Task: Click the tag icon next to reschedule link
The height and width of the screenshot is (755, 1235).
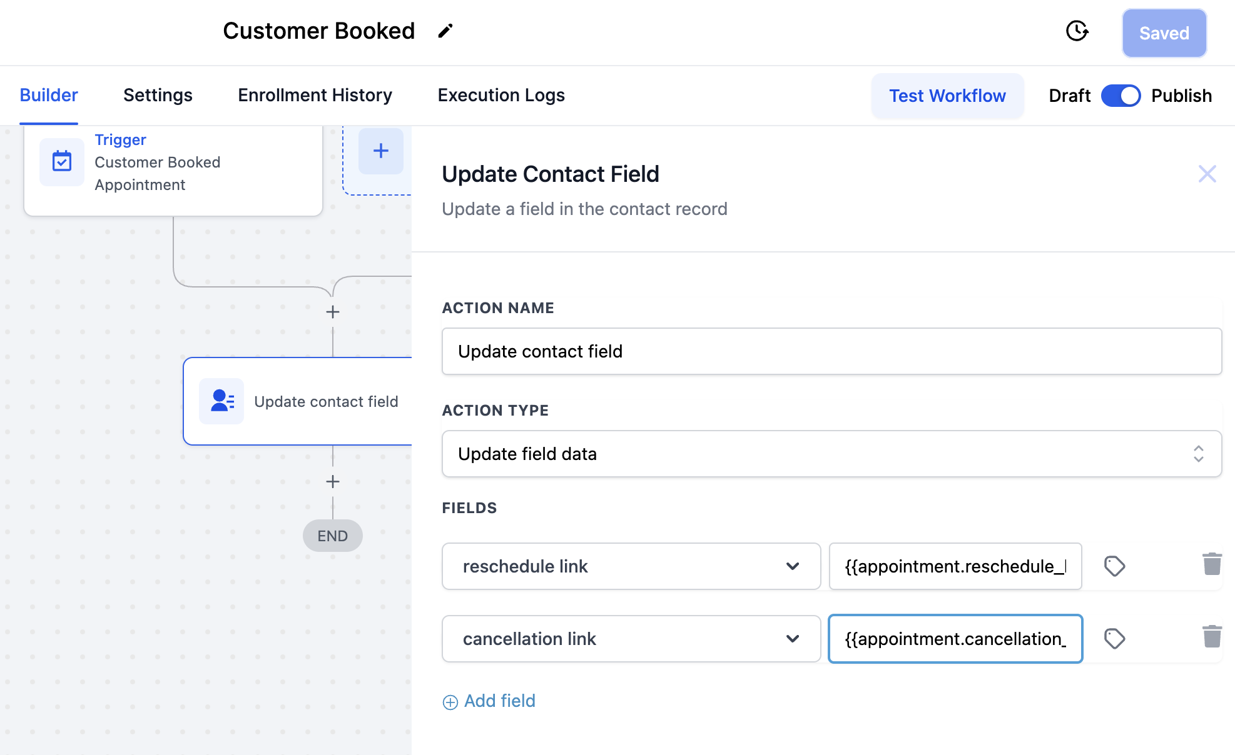Action: click(x=1114, y=566)
